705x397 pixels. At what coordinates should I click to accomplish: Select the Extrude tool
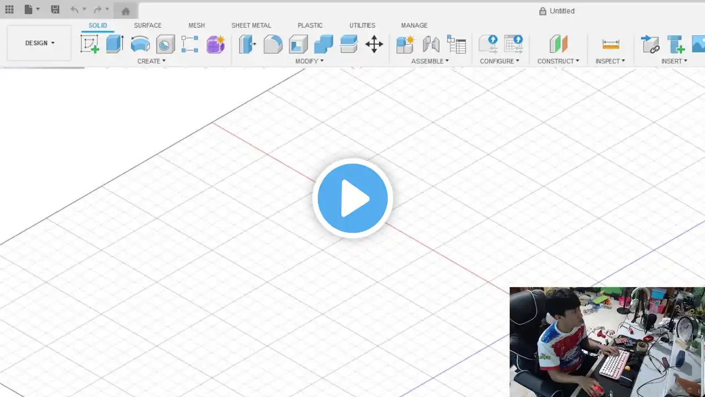point(115,44)
